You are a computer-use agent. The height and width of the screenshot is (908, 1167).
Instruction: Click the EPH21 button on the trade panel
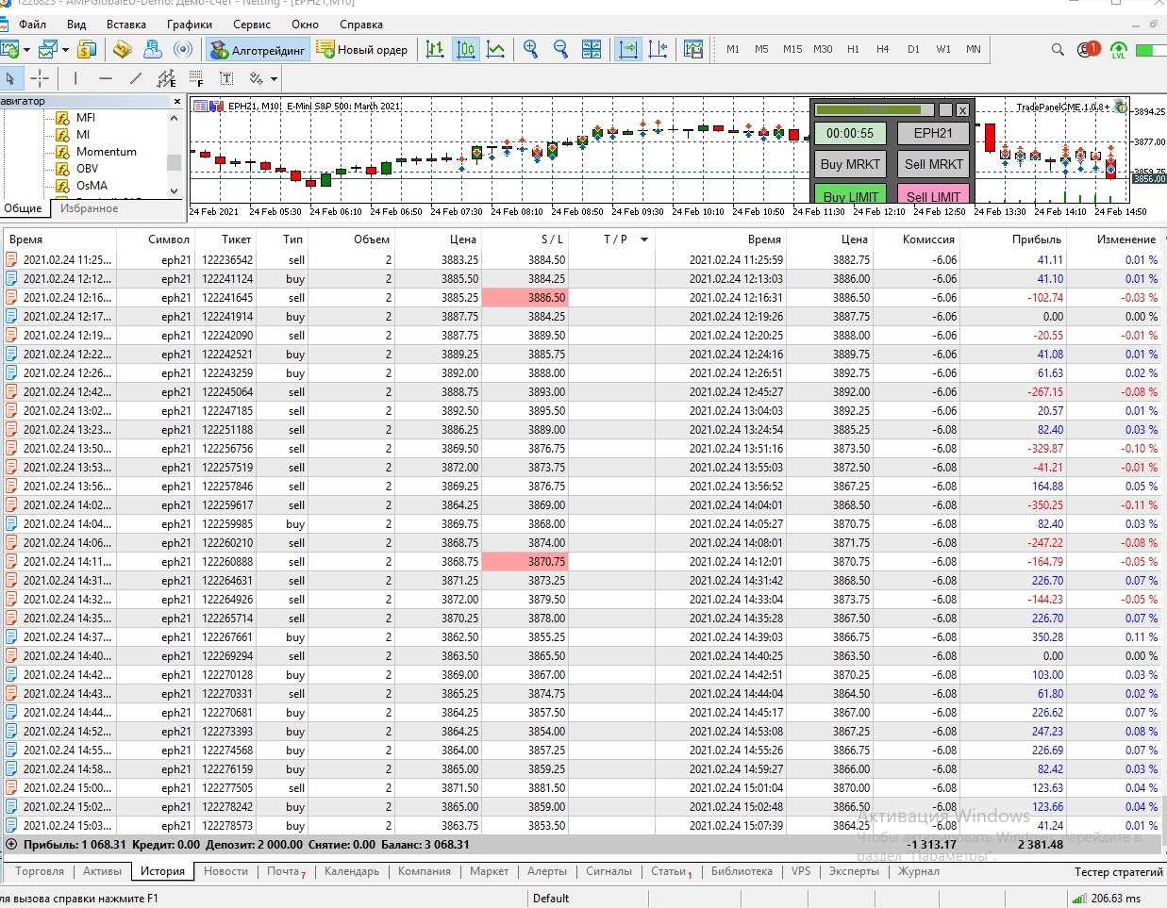point(934,133)
